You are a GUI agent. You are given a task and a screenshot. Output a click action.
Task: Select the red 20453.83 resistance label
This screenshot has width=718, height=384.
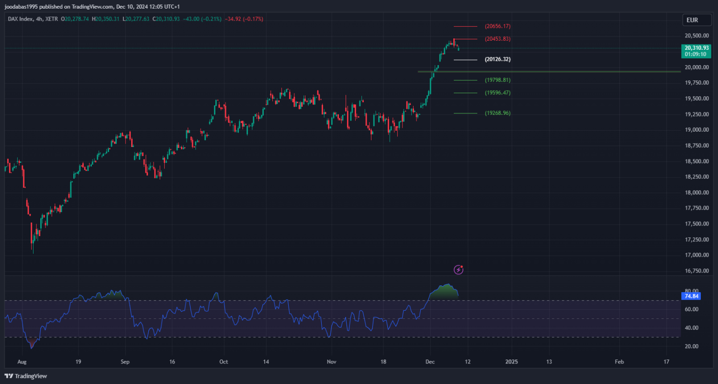(497, 39)
